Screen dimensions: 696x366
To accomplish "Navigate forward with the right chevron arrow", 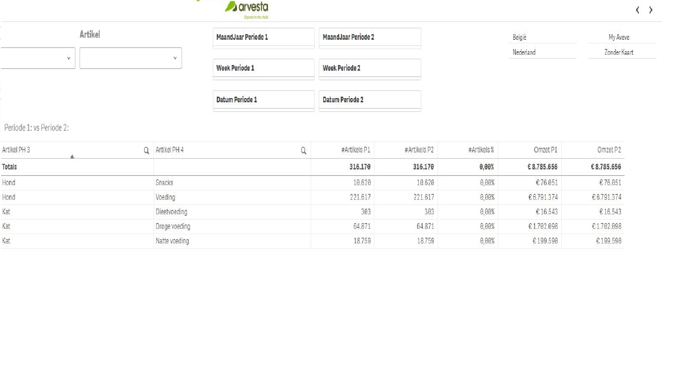I will 651,10.
